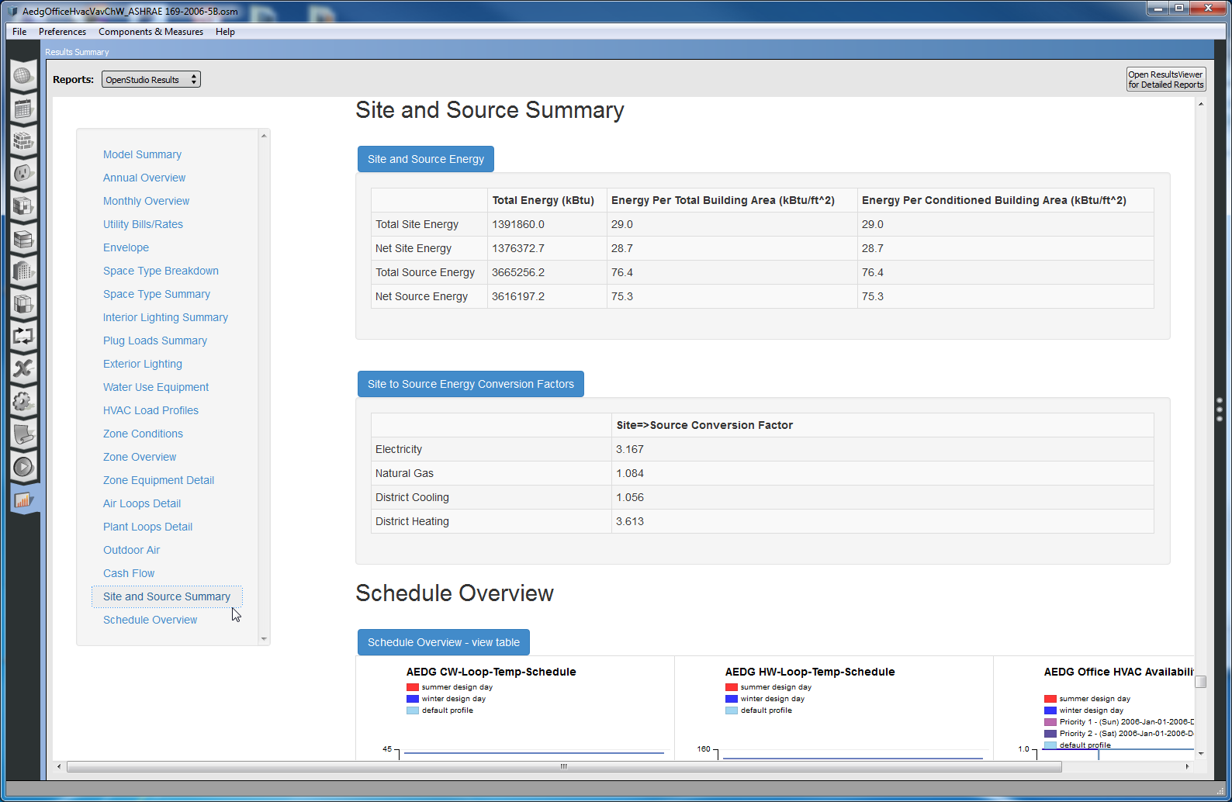The image size is (1232, 802).
Task: Go to Annual Overview section
Action: pyautogui.click(x=144, y=178)
